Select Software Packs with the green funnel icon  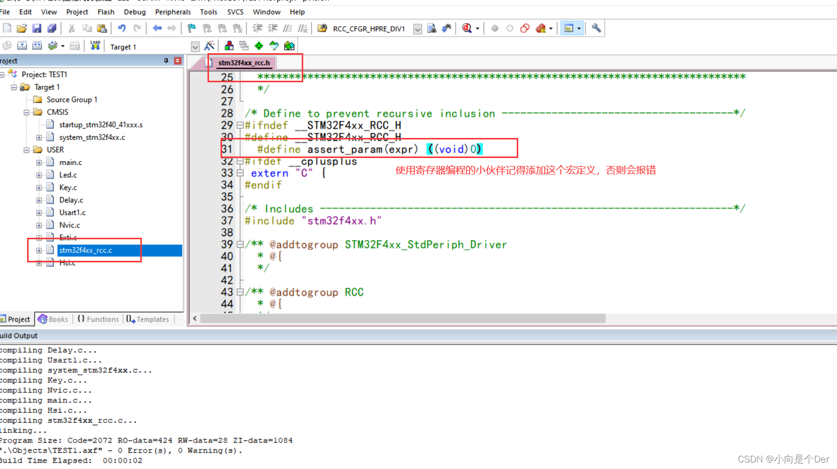(274, 46)
